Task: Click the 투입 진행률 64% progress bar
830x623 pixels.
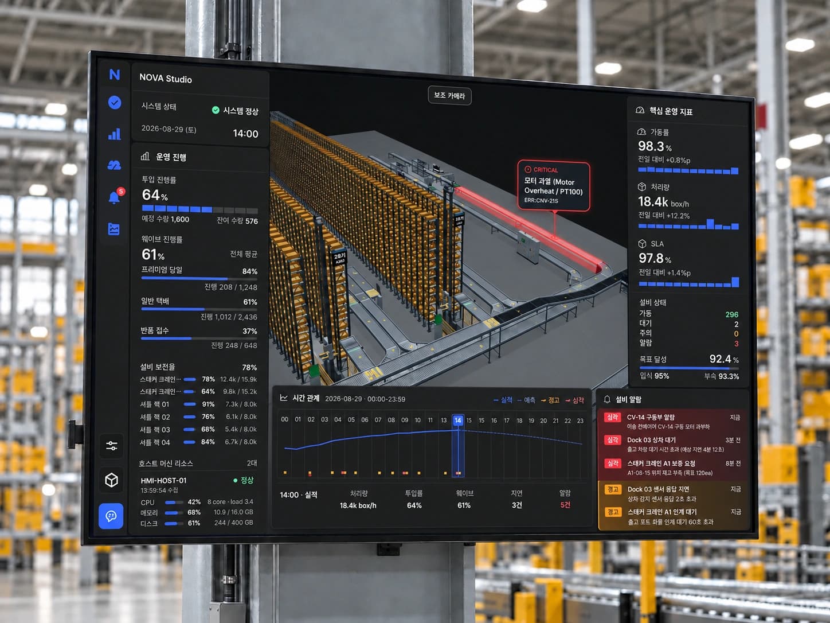Action: tap(199, 209)
